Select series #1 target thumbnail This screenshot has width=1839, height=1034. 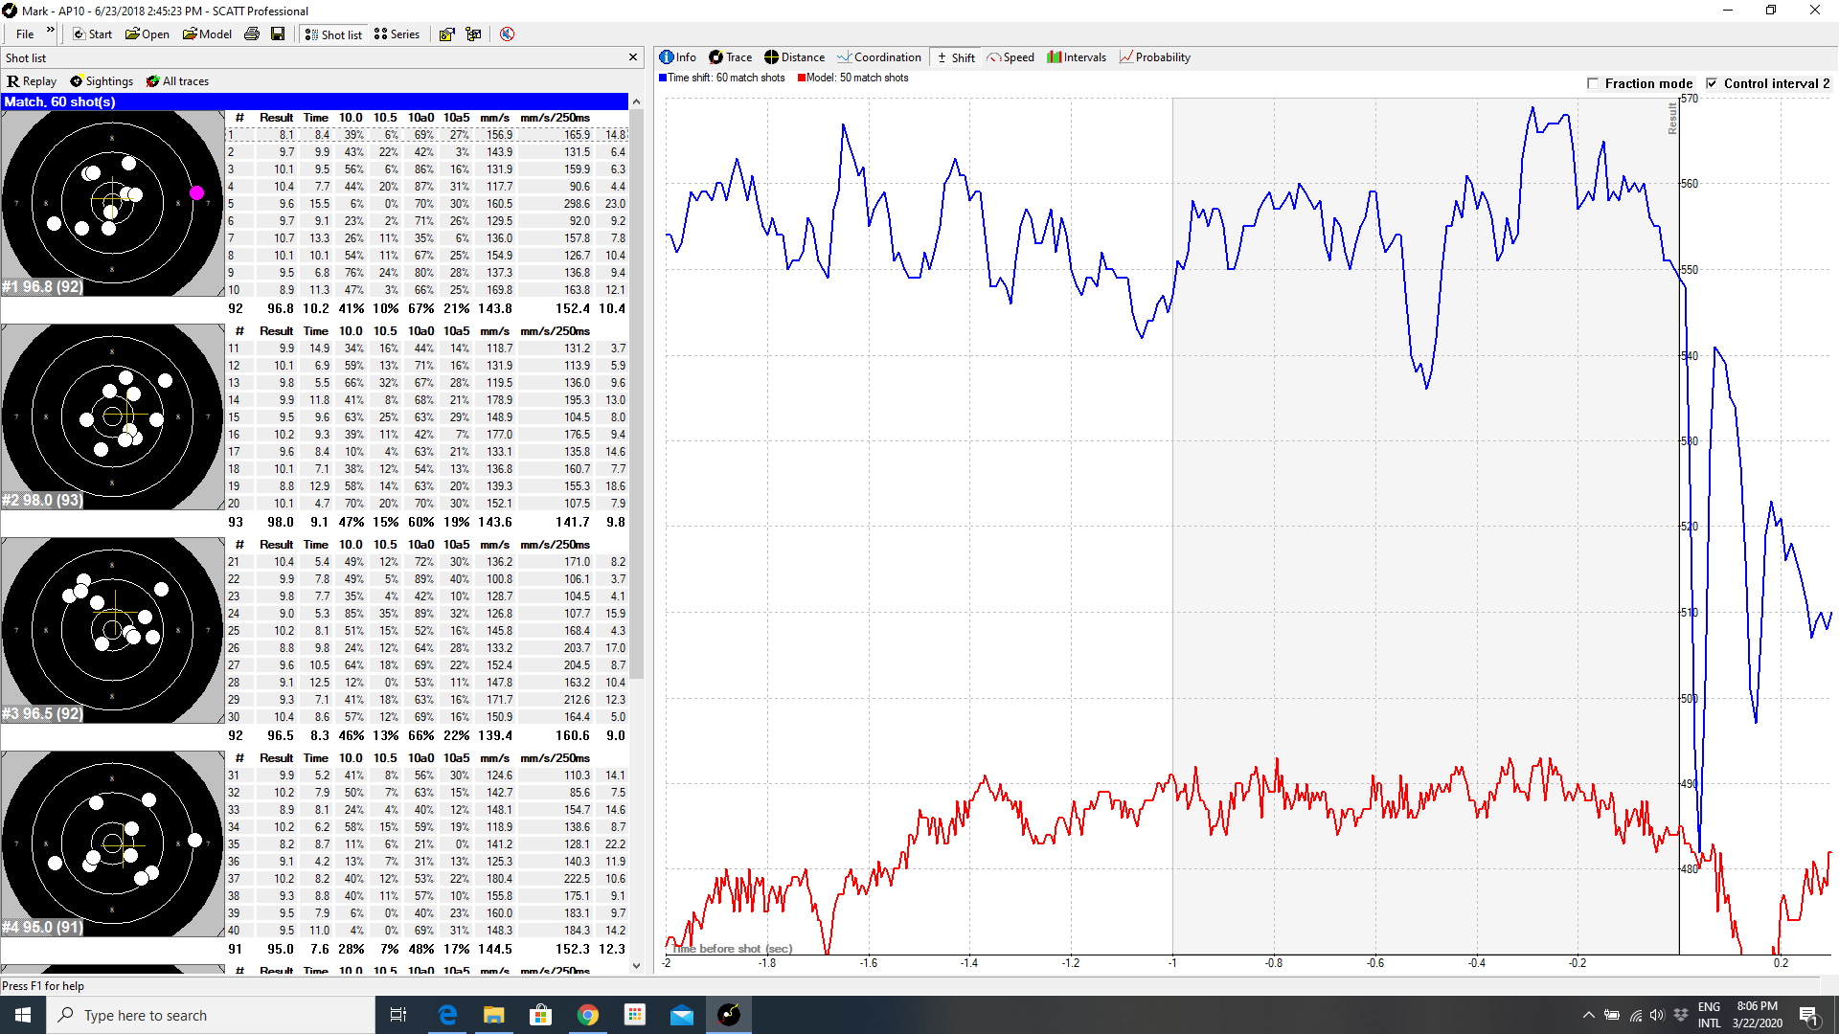click(x=112, y=203)
